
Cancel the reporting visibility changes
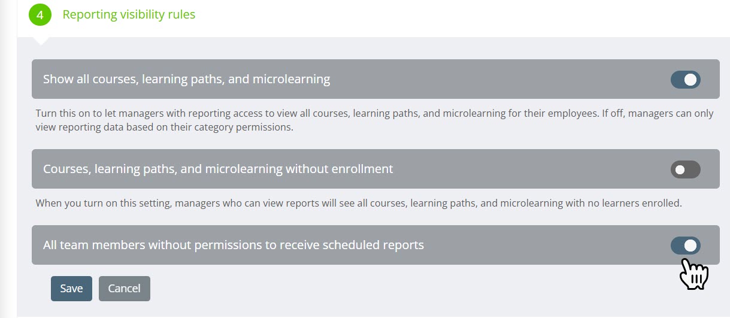[124, 289]
